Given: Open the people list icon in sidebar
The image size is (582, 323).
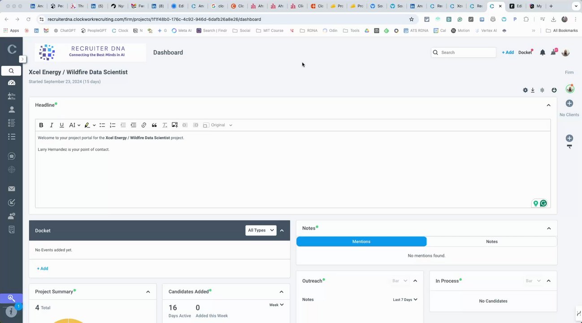Looking at the screenshot, I should (12, 96).
